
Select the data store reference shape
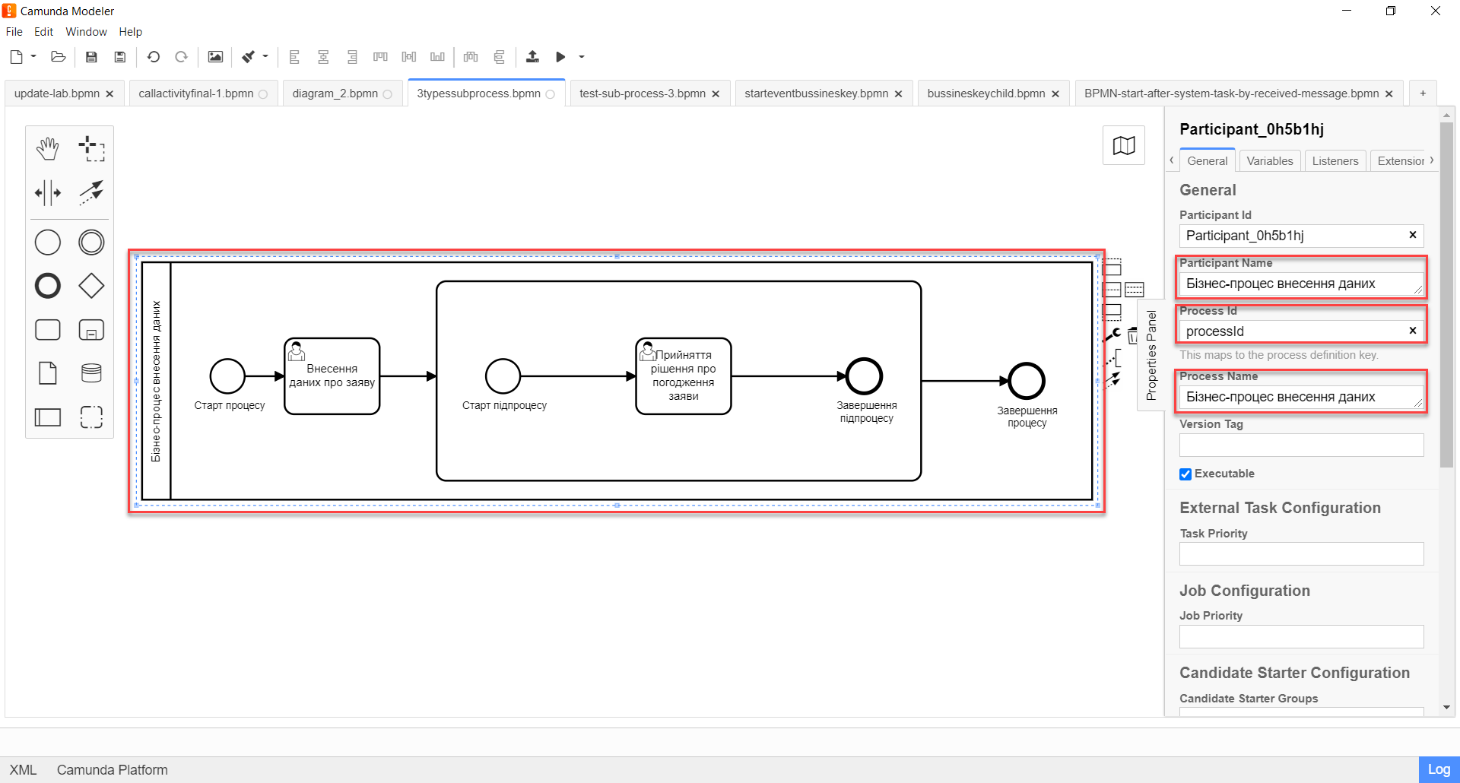[91, 373]
